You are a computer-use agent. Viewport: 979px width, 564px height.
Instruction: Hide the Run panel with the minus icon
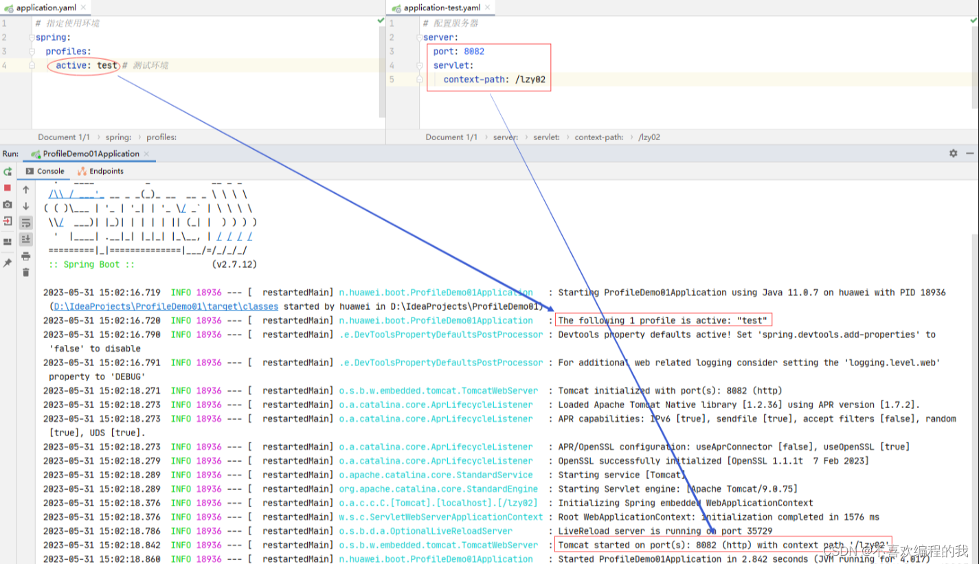[x=969, y=153]
